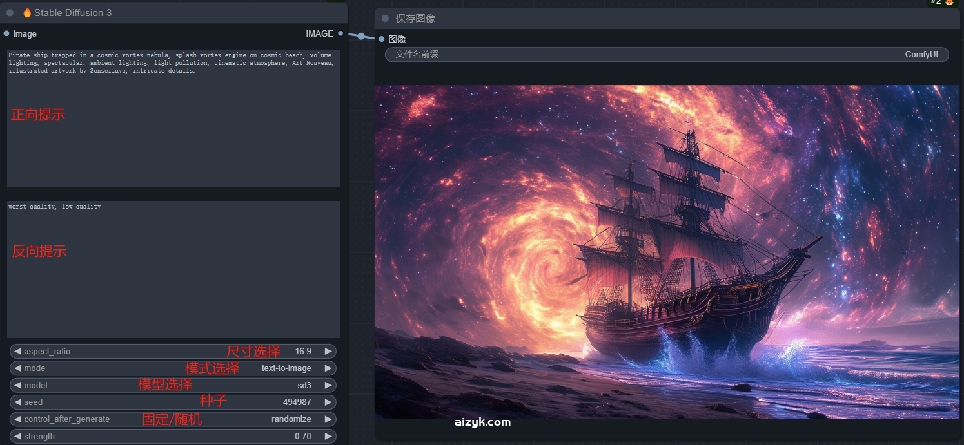
Task: Increment the seed with its right arrow
Action: 328,402
